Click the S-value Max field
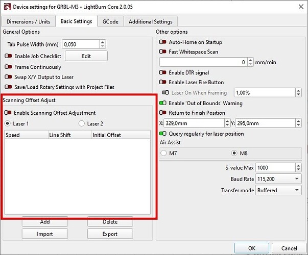 275,168
